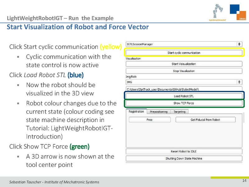Open the IGTLSessionManager dropdown
The width and height of the screenshot is (249, 187).
184,44
